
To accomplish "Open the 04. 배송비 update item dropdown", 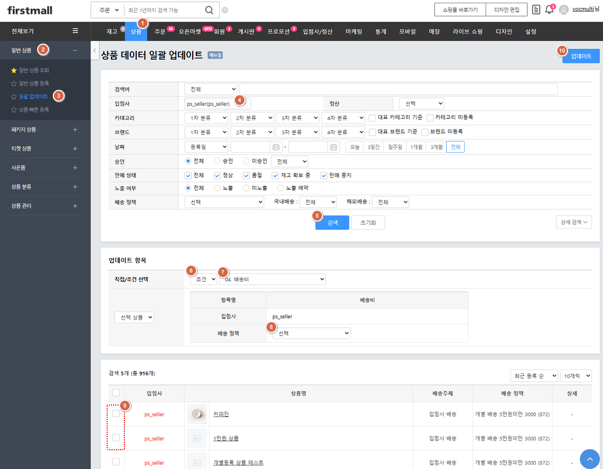I will 272,279.
